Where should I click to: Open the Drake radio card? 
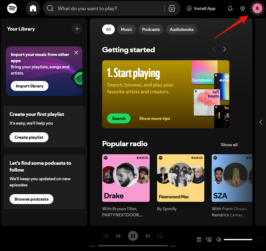point(126,178)
